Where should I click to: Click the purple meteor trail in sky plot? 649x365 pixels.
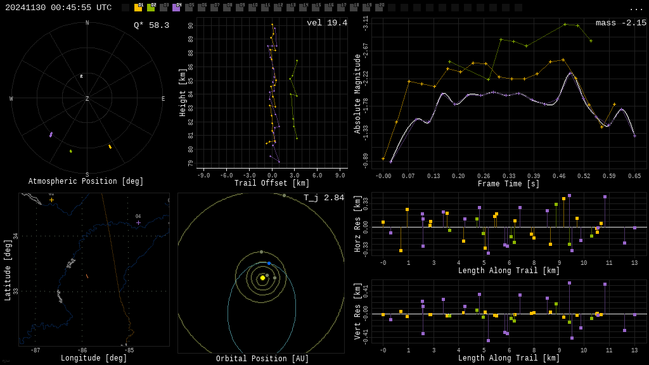[51, 134]
